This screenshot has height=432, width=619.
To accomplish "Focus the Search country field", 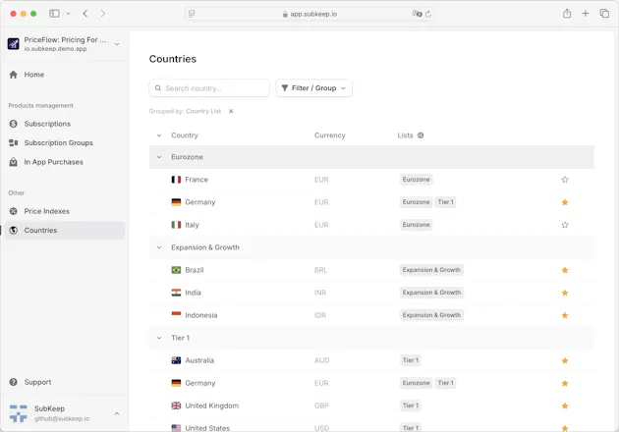I will [209, 88].
